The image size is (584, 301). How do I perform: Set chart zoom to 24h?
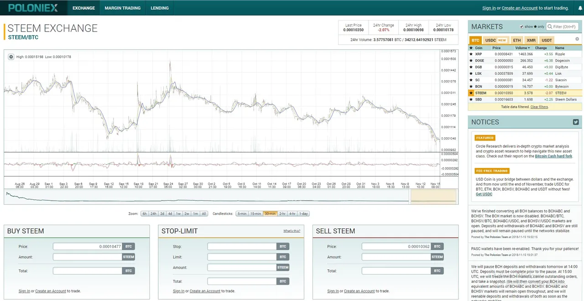(154, 214)
